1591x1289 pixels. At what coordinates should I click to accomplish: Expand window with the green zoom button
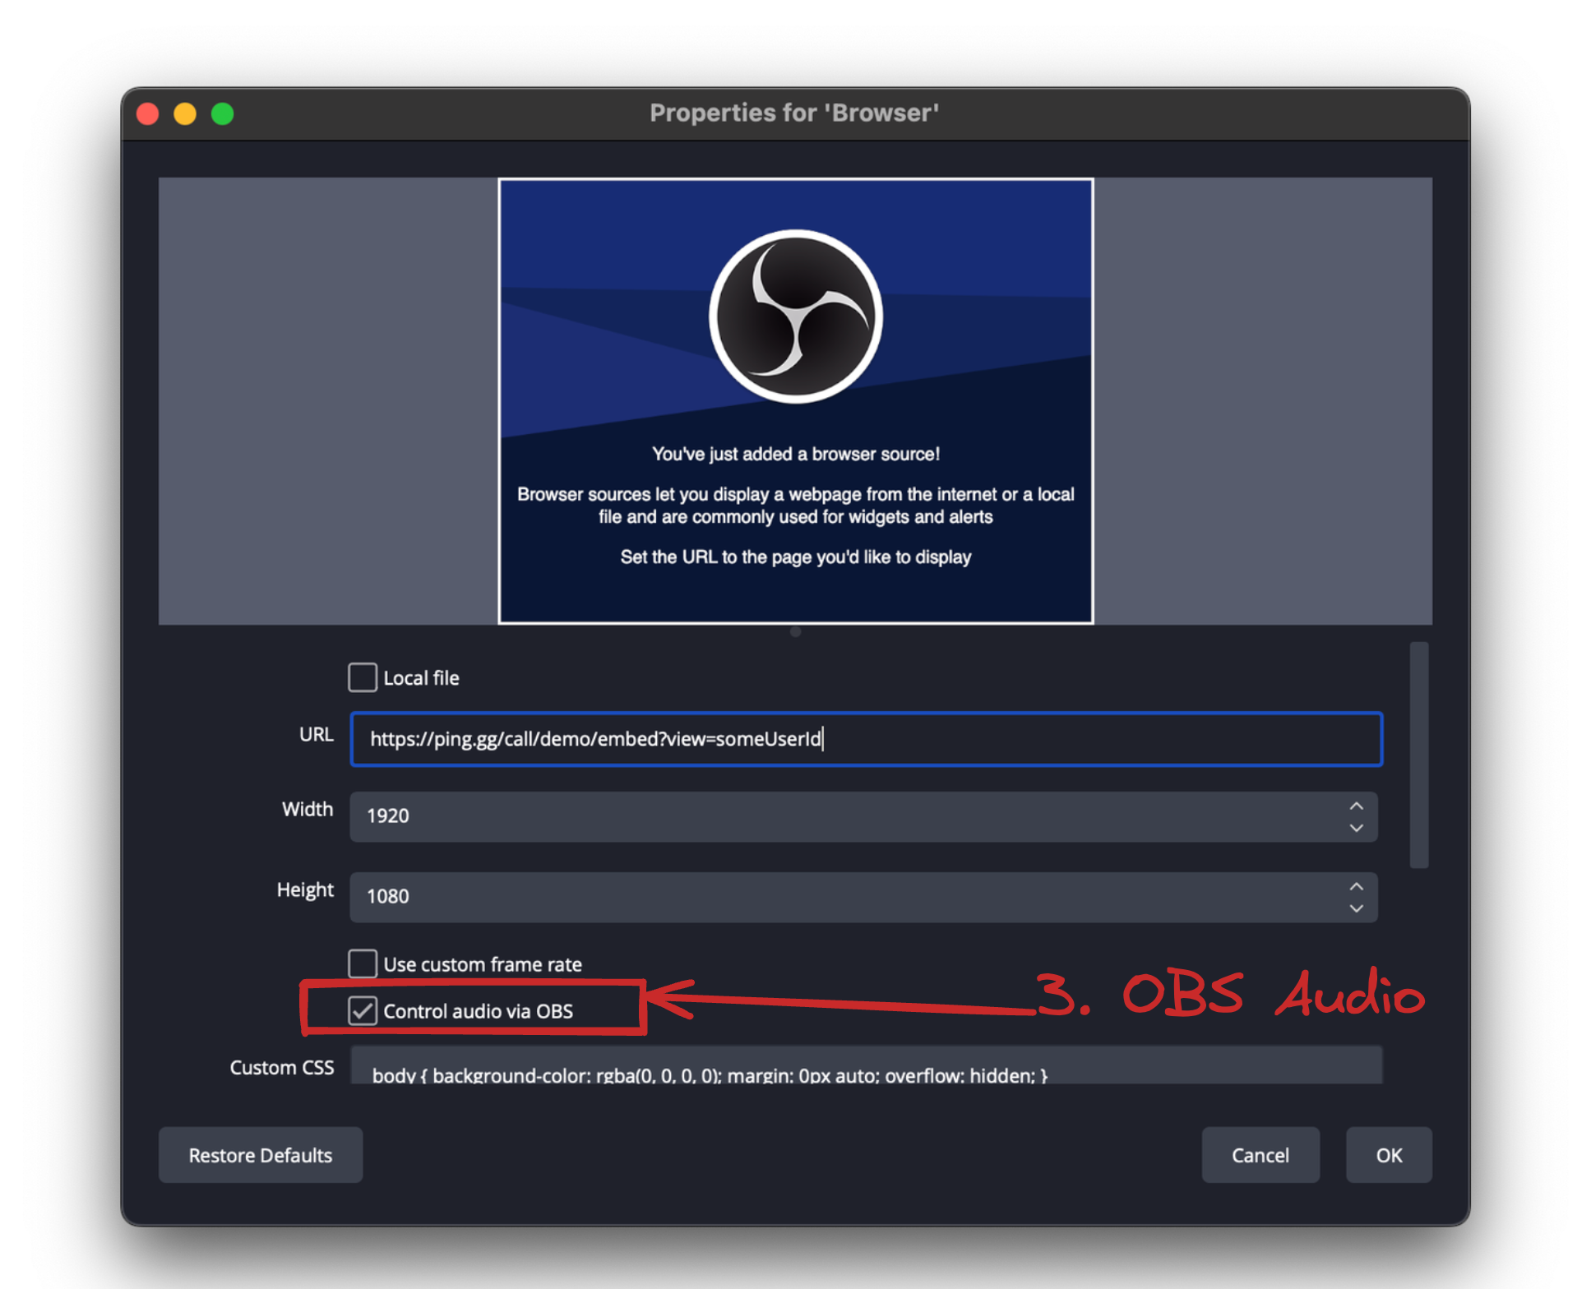click(x=222, y=113)
